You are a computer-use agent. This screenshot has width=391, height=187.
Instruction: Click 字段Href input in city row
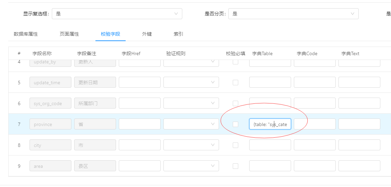140,145
